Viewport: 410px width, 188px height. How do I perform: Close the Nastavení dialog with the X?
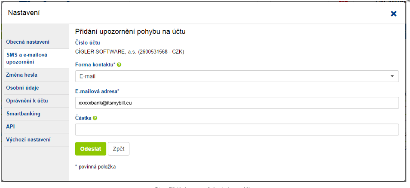click(x=393, y=14)
